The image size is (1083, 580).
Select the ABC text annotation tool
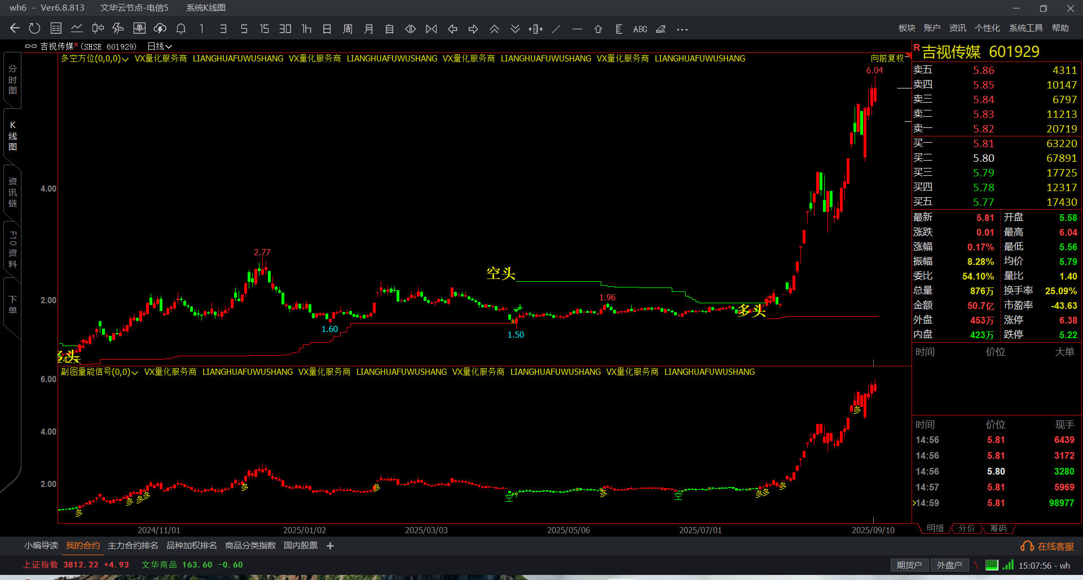tap(640, 29)
